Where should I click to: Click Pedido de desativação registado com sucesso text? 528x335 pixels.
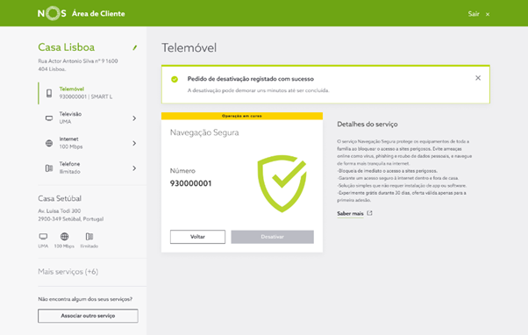pos(251,79)
